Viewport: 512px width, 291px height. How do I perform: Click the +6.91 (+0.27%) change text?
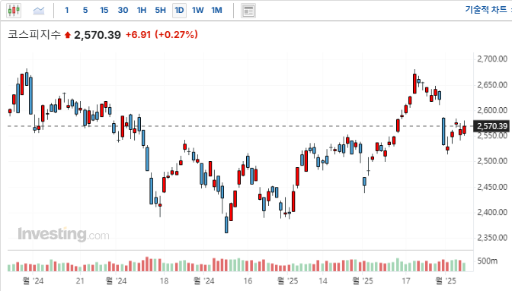[162, 34]
